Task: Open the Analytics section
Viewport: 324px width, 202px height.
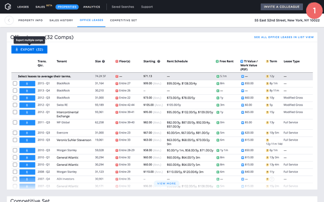Action: [x=92, y=7]
